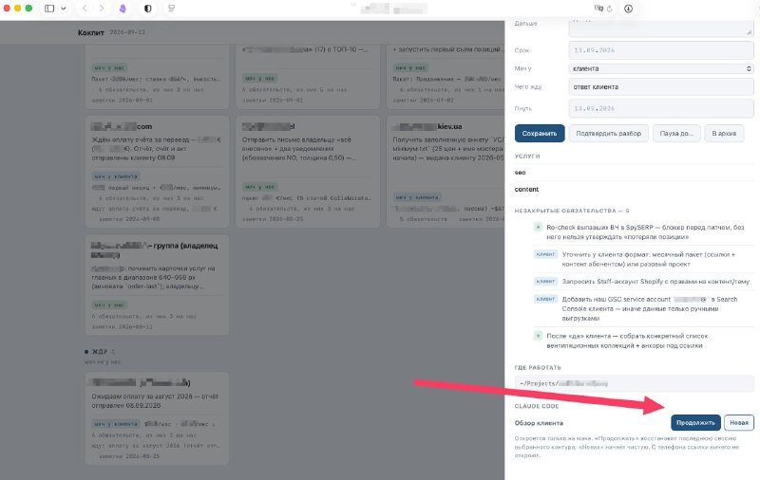Image resolution: width=760 pixels, height=480 pixels.
Task: Open the purple extension icon in the toolbar
Action: pyautogui.click(x=123, y=9)
